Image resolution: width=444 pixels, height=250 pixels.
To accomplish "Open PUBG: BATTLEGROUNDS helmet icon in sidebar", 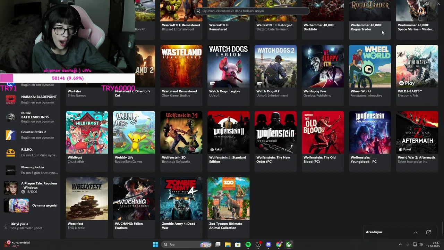I will coord(10,117).
